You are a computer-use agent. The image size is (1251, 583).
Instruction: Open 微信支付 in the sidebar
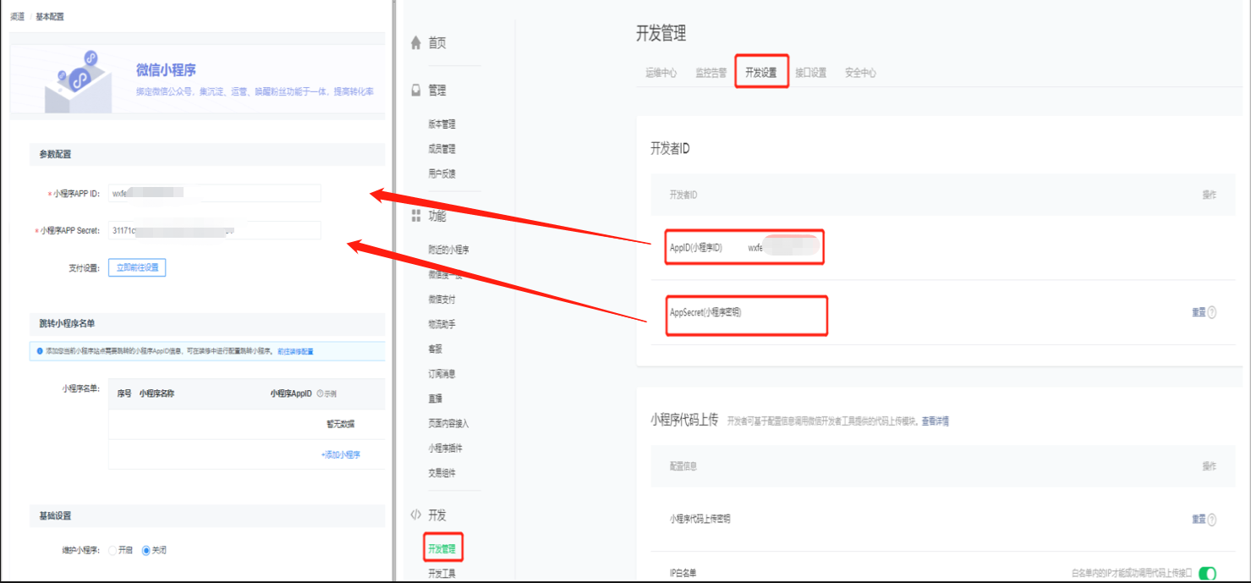pyautogui.click(x=442, y=300)
